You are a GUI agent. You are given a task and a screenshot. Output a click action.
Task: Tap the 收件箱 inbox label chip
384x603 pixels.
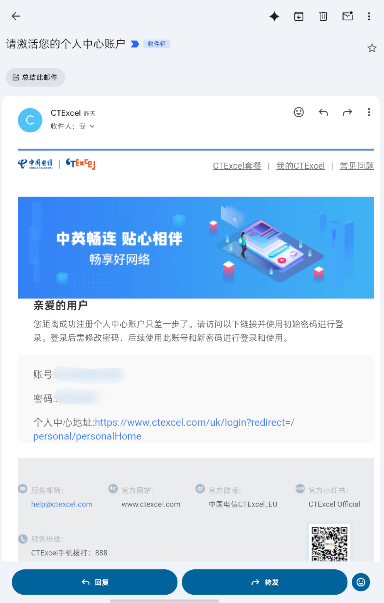[x=157, y=44]
